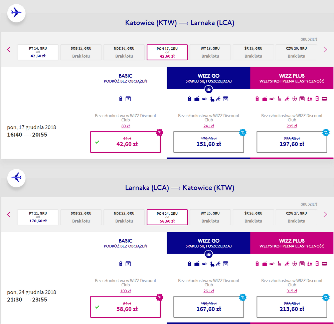Choose outbound date CZW 20, GRU

tap(296, 52)
